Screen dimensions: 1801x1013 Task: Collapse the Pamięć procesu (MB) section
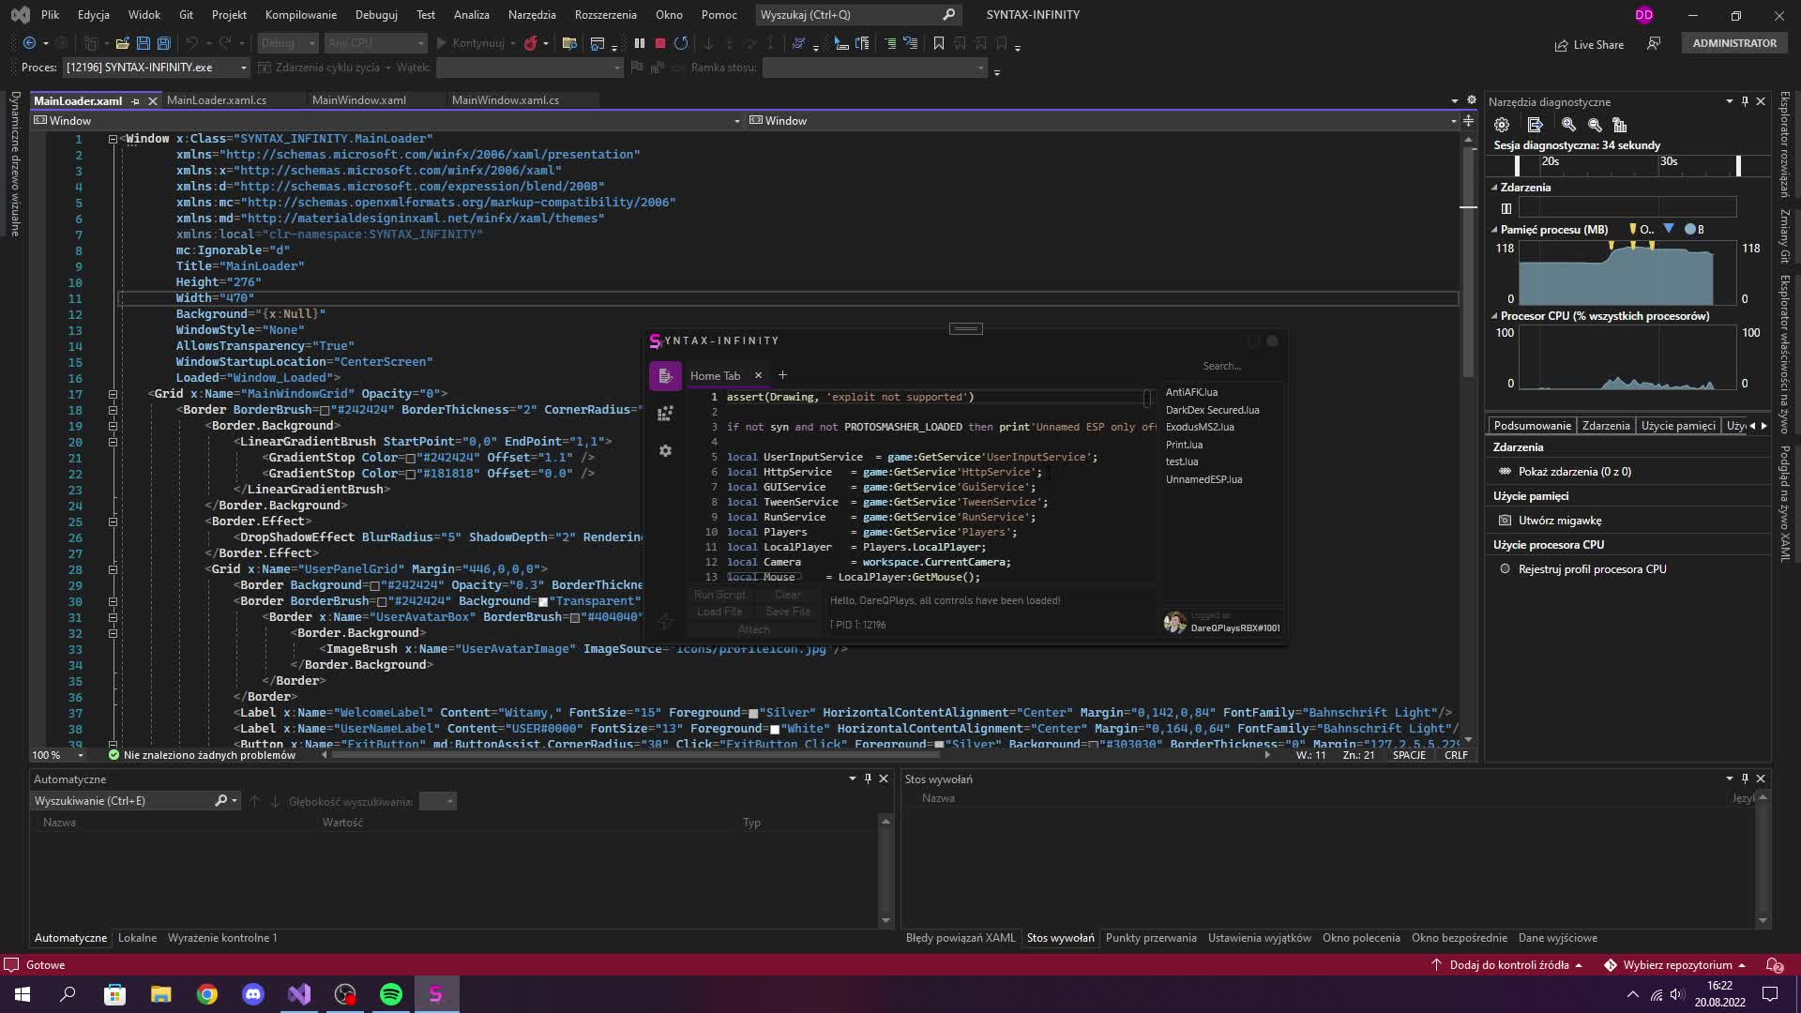pyautogui.click(x=1492, y=229)
